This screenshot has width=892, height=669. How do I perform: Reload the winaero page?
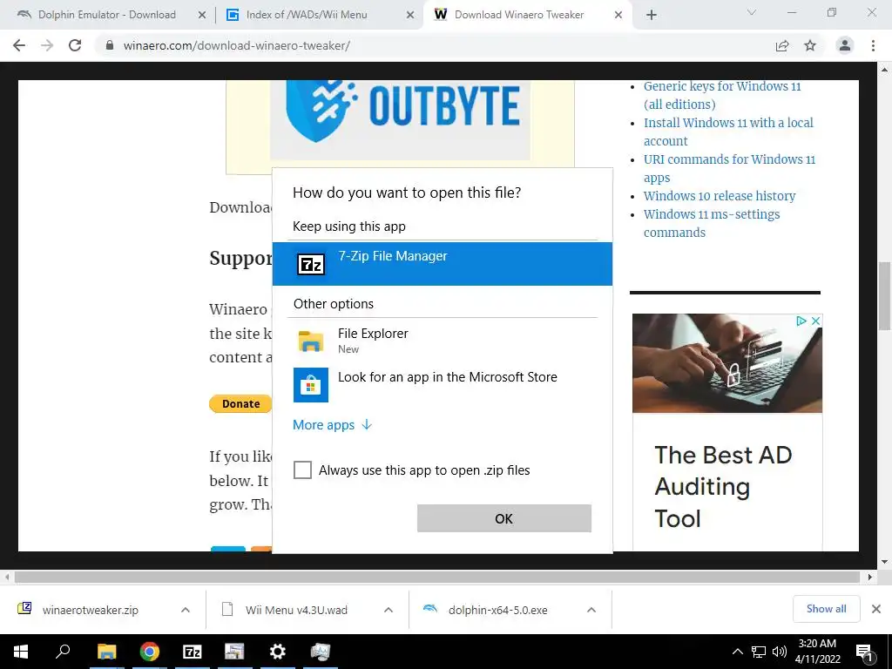[x=75, y=45]
